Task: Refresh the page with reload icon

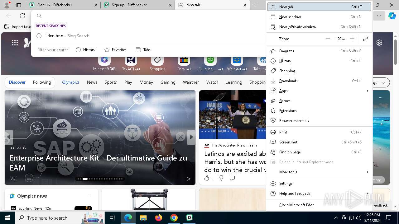Action: [x=22, y=16]
